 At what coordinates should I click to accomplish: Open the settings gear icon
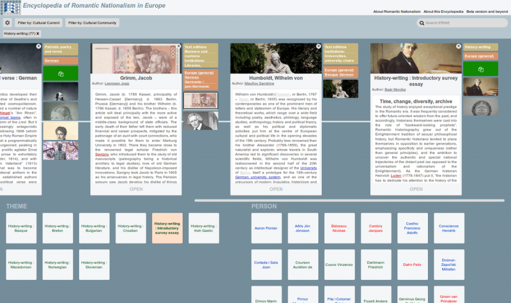[8, 23]
